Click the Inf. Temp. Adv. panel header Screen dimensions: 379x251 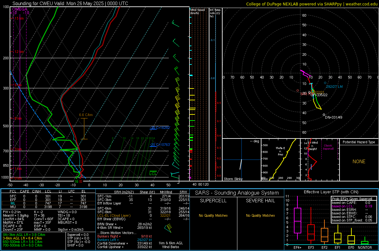coord(215,13)
